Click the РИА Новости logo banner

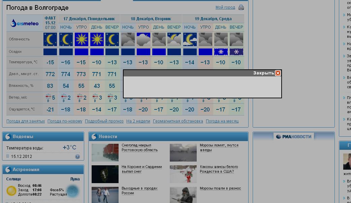tap(293, 136)
